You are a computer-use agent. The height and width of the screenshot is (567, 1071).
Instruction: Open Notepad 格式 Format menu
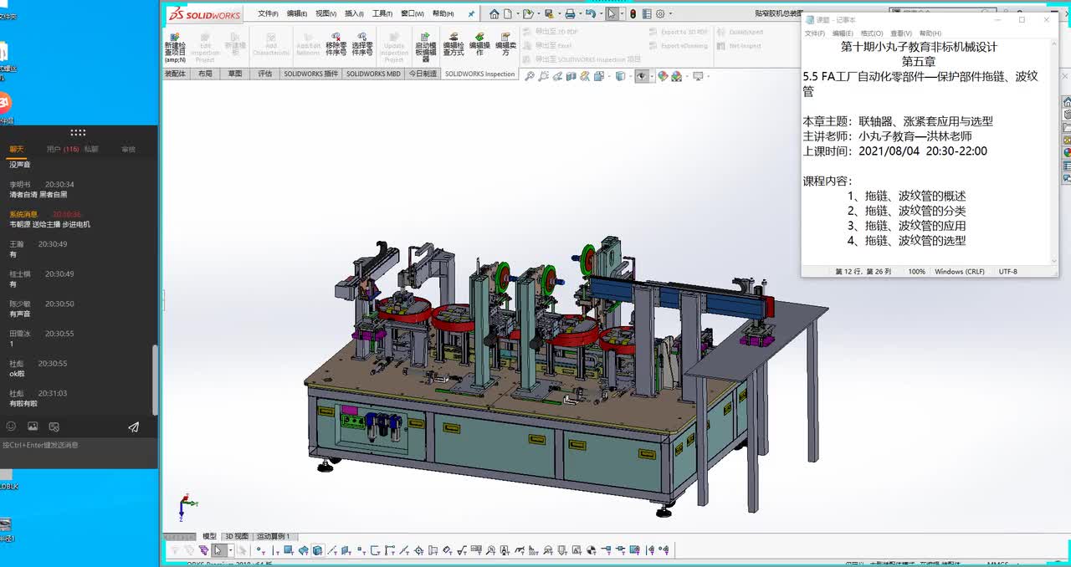click(872, 33)
